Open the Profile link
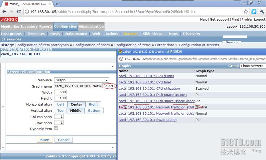The height and width of the screenshot is (160, 266). tap(246, 19)
